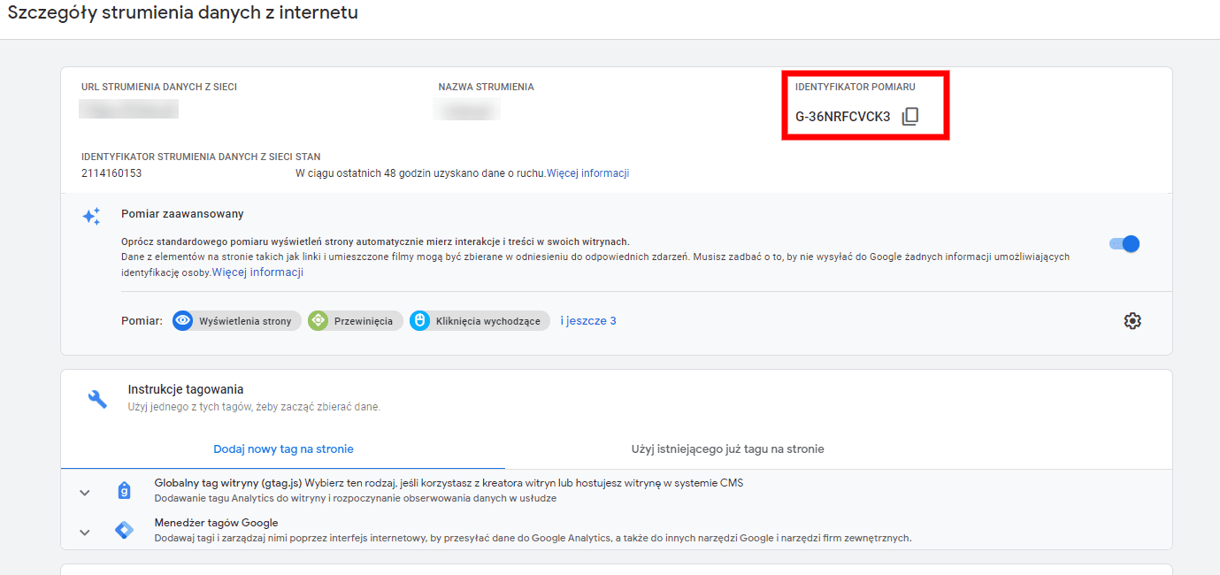Select the measurement ID text G-36NRFCVCK3
The height and width of the screenshot is (575, 1220).
(843, 117)
